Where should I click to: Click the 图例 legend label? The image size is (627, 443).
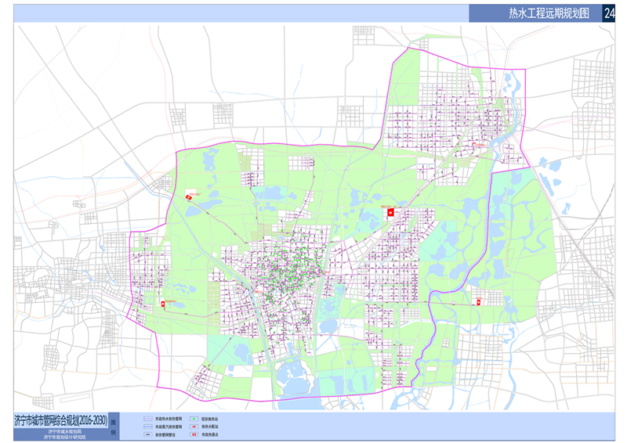(x=113, y=427)
